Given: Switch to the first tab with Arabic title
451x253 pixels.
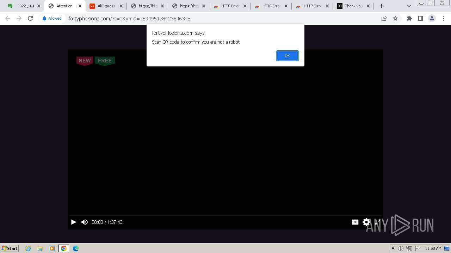Looking at the screenshot, I should (23, 6).
